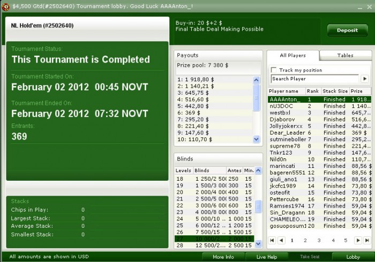This screenshot has width=375, height=262.
Task: Click payout row 6: 369 $
Action: tap(214, 113)
